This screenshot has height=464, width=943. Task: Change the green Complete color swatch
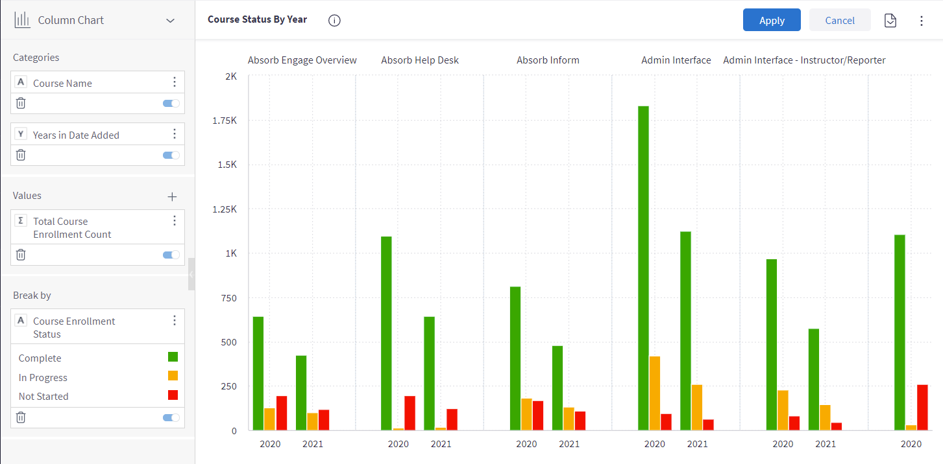tap(173, 356)
